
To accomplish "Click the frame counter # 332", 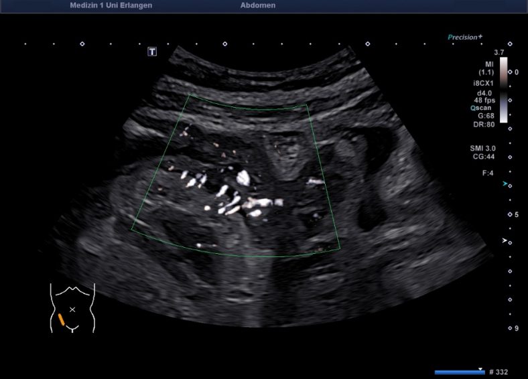I will (501, 372).
